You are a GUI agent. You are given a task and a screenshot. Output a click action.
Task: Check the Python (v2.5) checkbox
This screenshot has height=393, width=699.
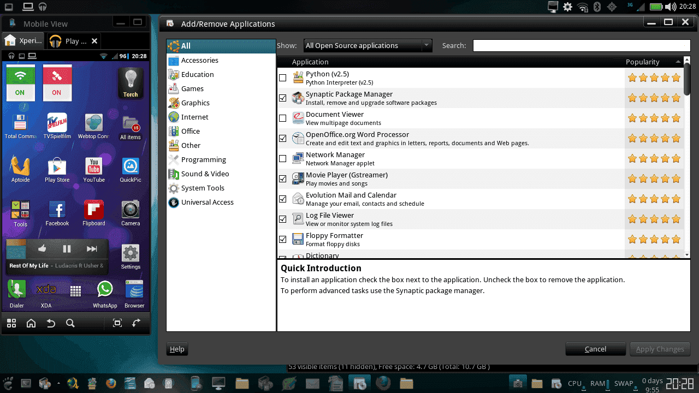pos(282,78)
